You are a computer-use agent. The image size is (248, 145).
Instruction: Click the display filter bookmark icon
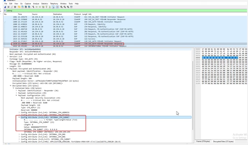pos(5,11)
